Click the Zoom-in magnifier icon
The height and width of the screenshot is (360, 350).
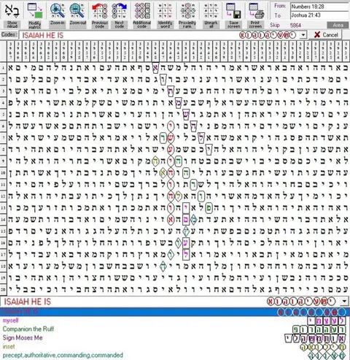tap(58, 11)
